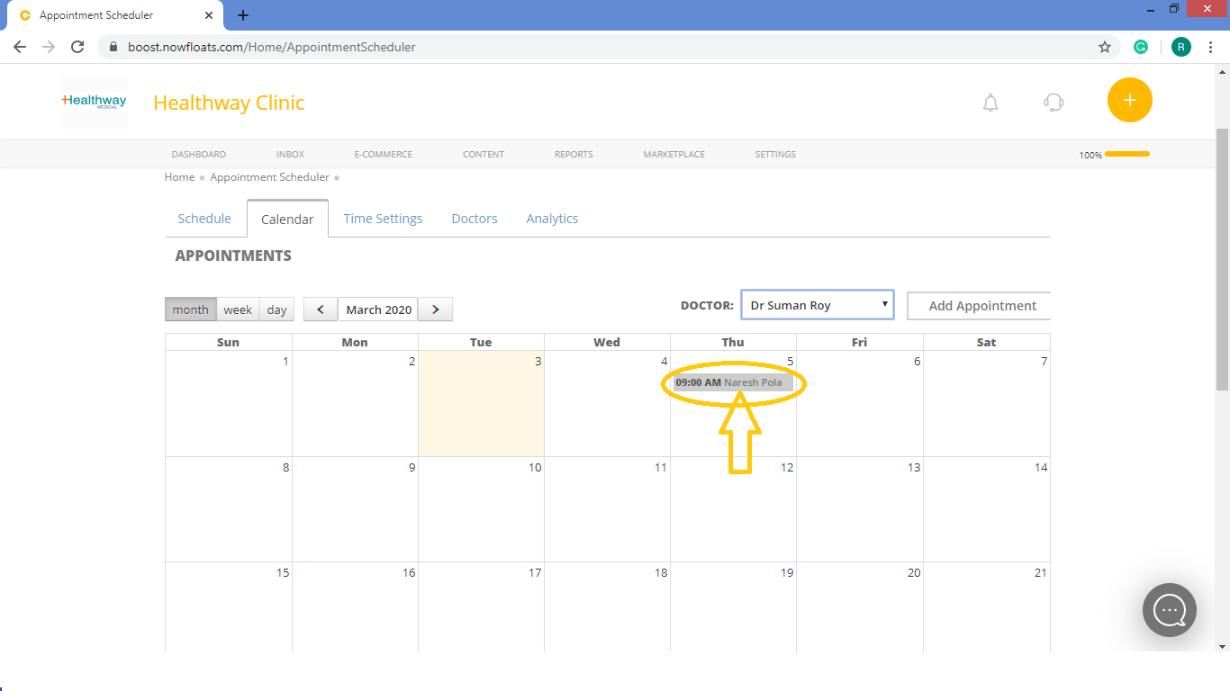View site info via the padlock icon
Image resolution: width=1230 pixels, height=691 pixels.
click(x=113, y=47)
